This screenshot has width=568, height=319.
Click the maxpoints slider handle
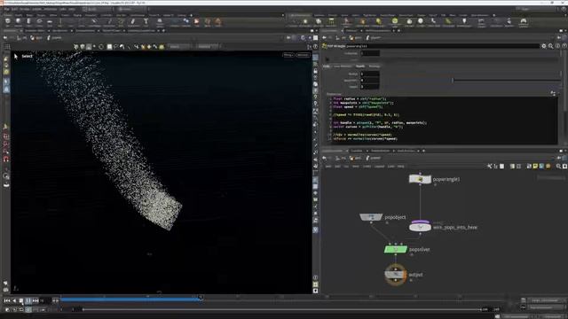coord(453,81)
